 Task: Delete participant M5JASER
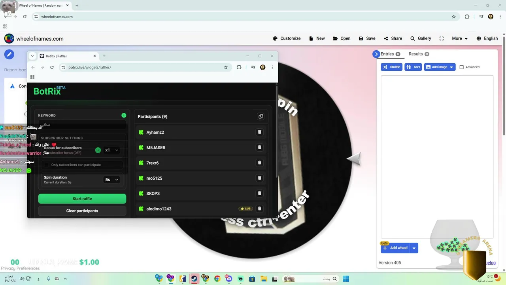click(259, 147)
